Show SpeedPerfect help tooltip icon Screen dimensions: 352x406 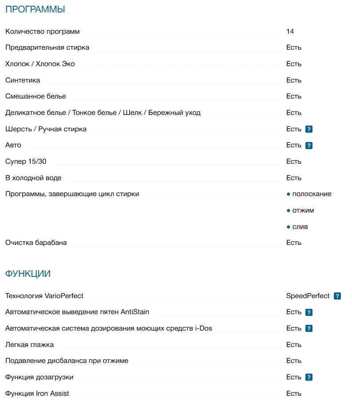pyautogui.click(x=337, y=296)
